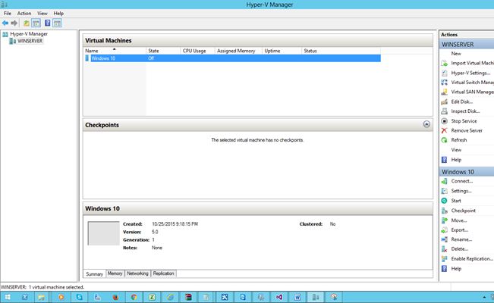494x303 pixels.
Task: Select WINSERVER in the console tree
Action: click(x=30, y=41)
